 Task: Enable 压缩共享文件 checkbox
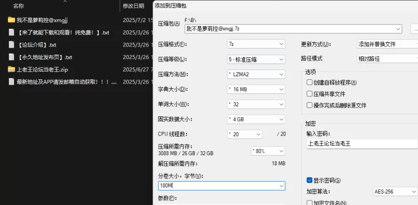pos(309,94)
